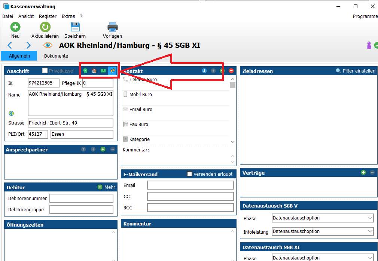Open SGB V Phase dropdown
Viewport: 378px width, 261px height.
pos(323,218)
